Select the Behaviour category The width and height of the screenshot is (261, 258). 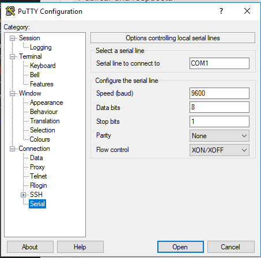point(44,112)
